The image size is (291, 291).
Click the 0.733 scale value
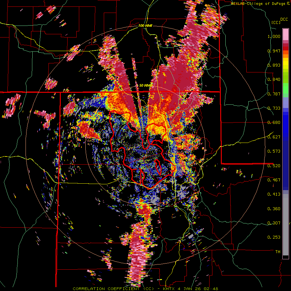274,108
